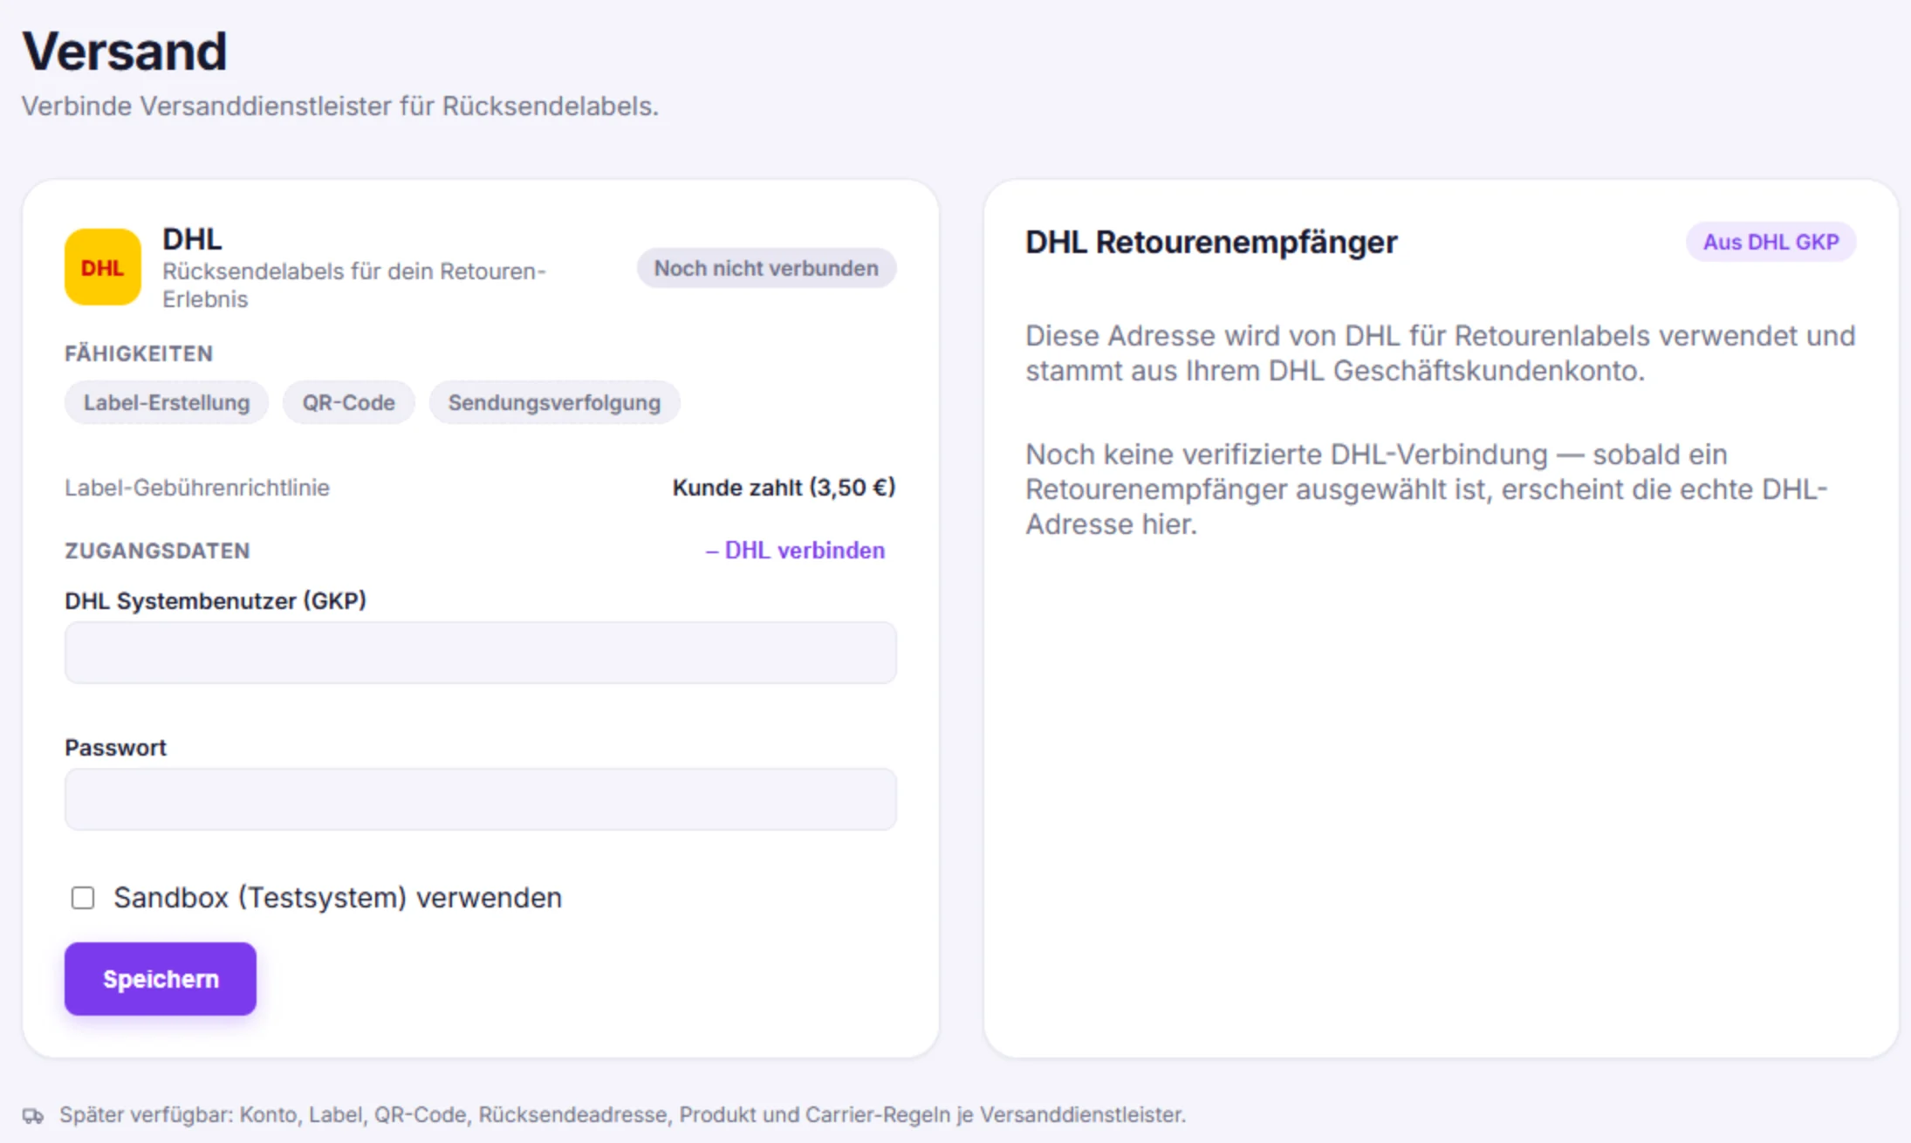This screenshot has height=1143, width=1911.
Task: Enable Sandbox (Testsystem) verwenden checkbox
Action: point(83,898)
